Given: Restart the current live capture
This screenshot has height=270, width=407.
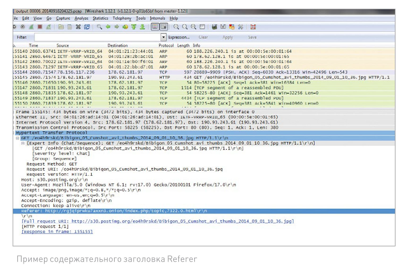Looking at the screenshot, I should pyautogui.click(x=48, y=27).
